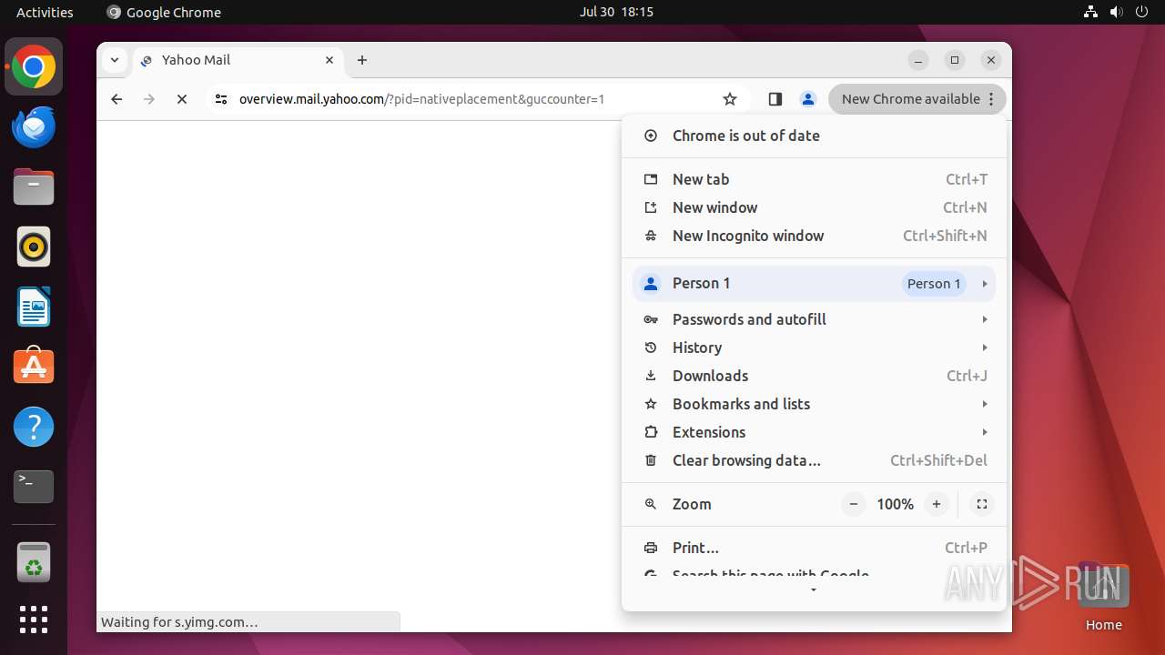
Task: Click the power tray icon
Action: [1141, 12]
